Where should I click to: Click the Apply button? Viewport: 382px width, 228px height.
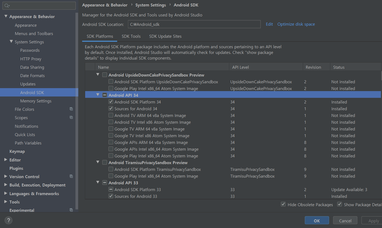click(372, 220)
